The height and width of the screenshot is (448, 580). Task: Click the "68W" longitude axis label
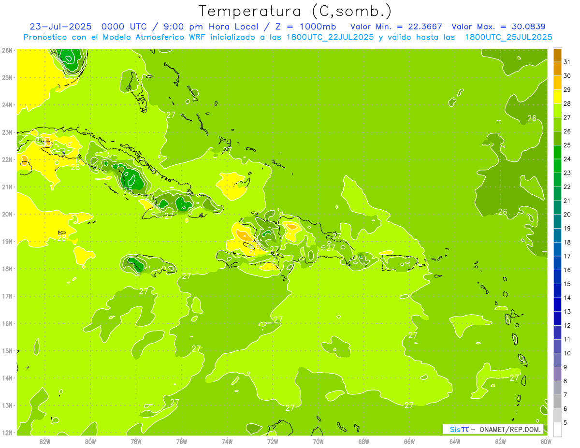tap(364, 441)
